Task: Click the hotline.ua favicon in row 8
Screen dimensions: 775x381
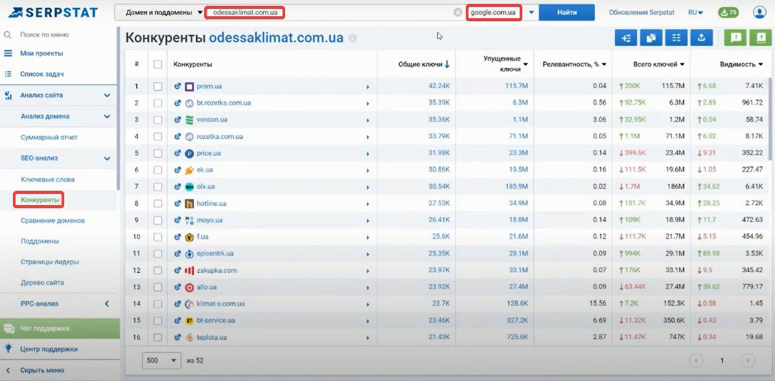Action: 189,203
